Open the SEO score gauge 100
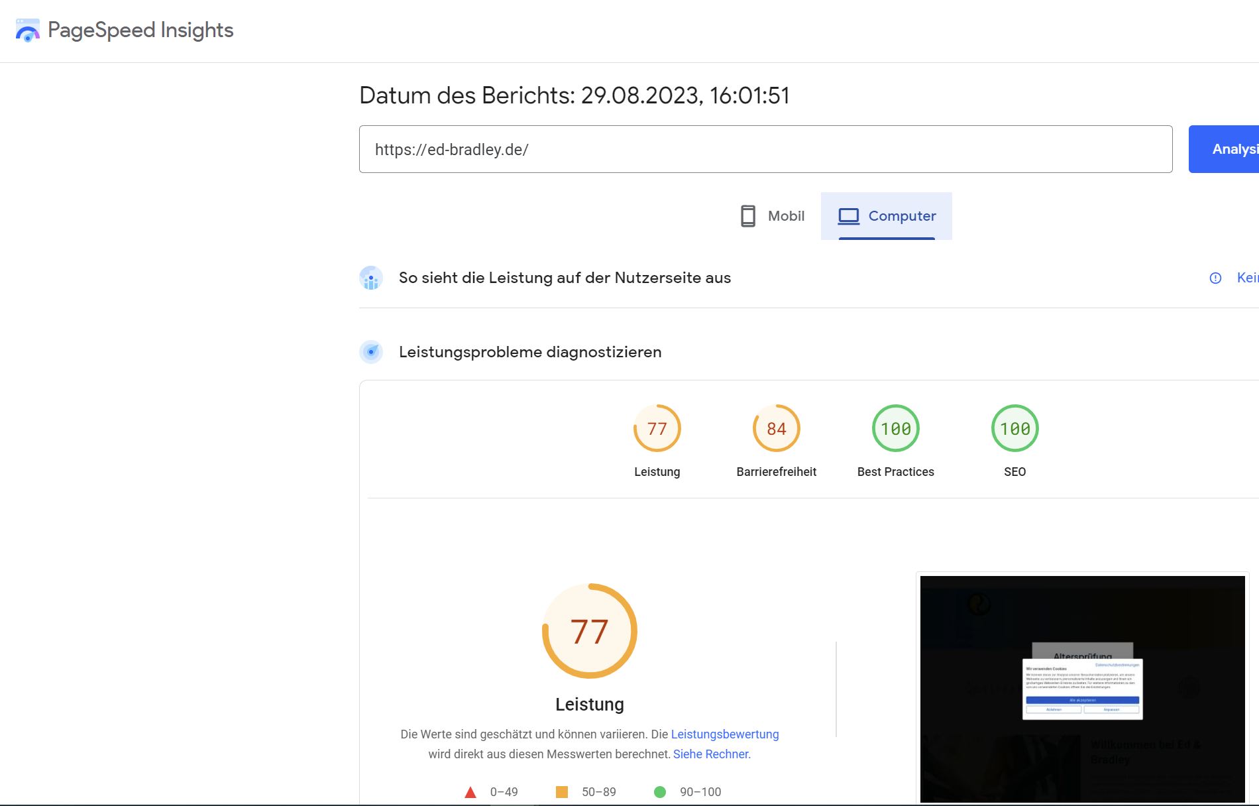1259x806 pixels. click(1015, 428)
